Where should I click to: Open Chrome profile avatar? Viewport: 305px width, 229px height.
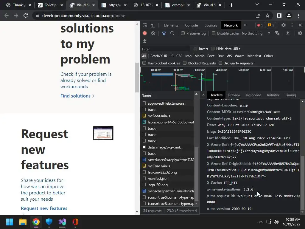coord(289,16)
